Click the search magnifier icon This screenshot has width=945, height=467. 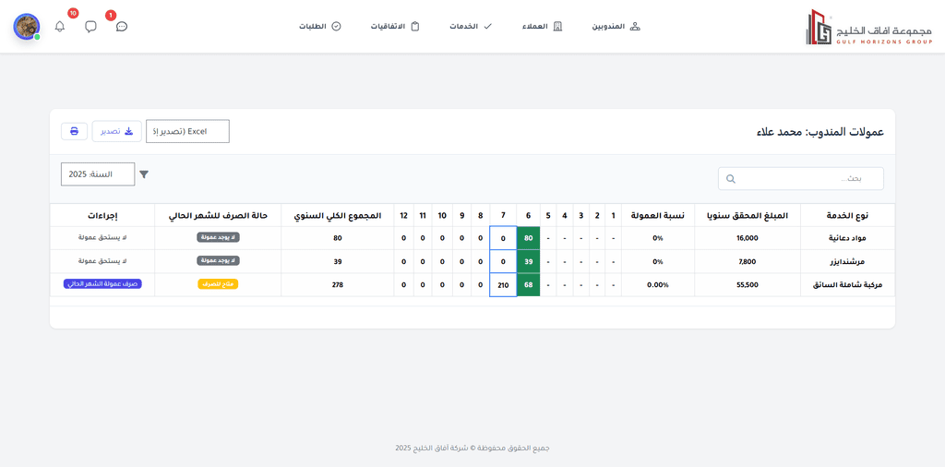731,178
